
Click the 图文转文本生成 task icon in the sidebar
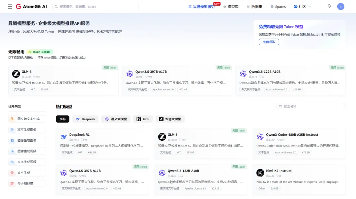tap(12, 119)
